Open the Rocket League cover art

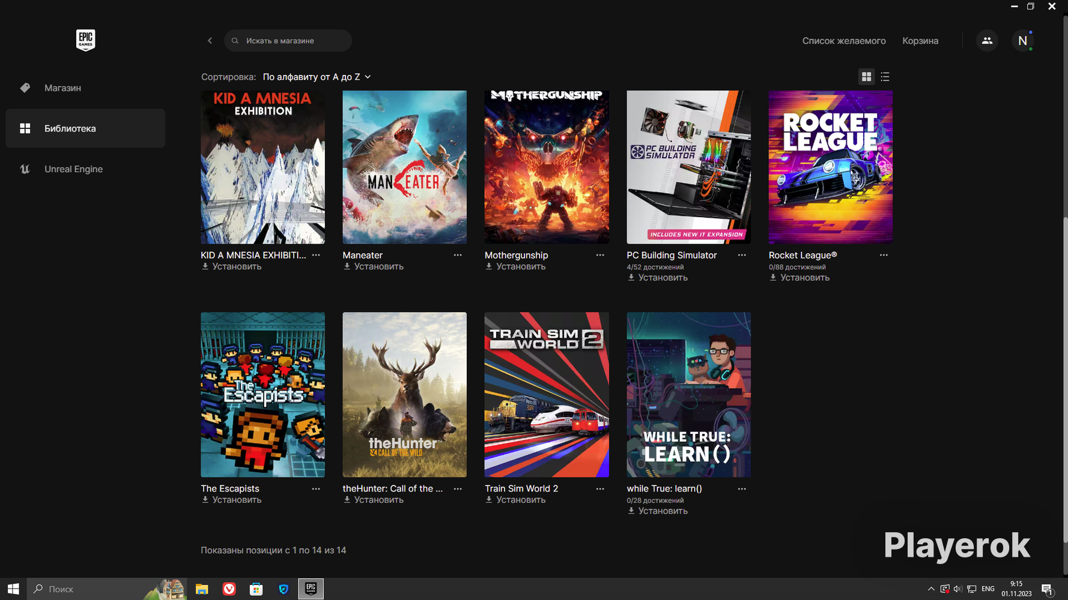coord(831,167)
